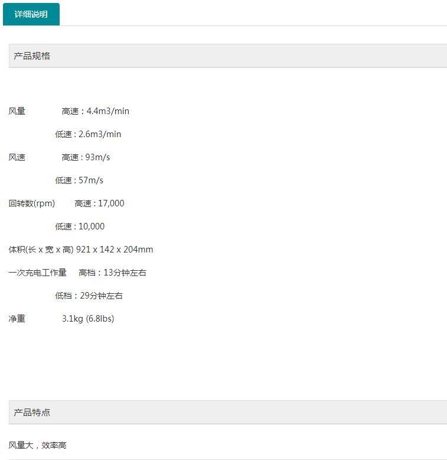The width and height of the screenshot is (447, 460).
Task: Select the 高档：13分钟左右 runtime text
Action: (112, 273)
